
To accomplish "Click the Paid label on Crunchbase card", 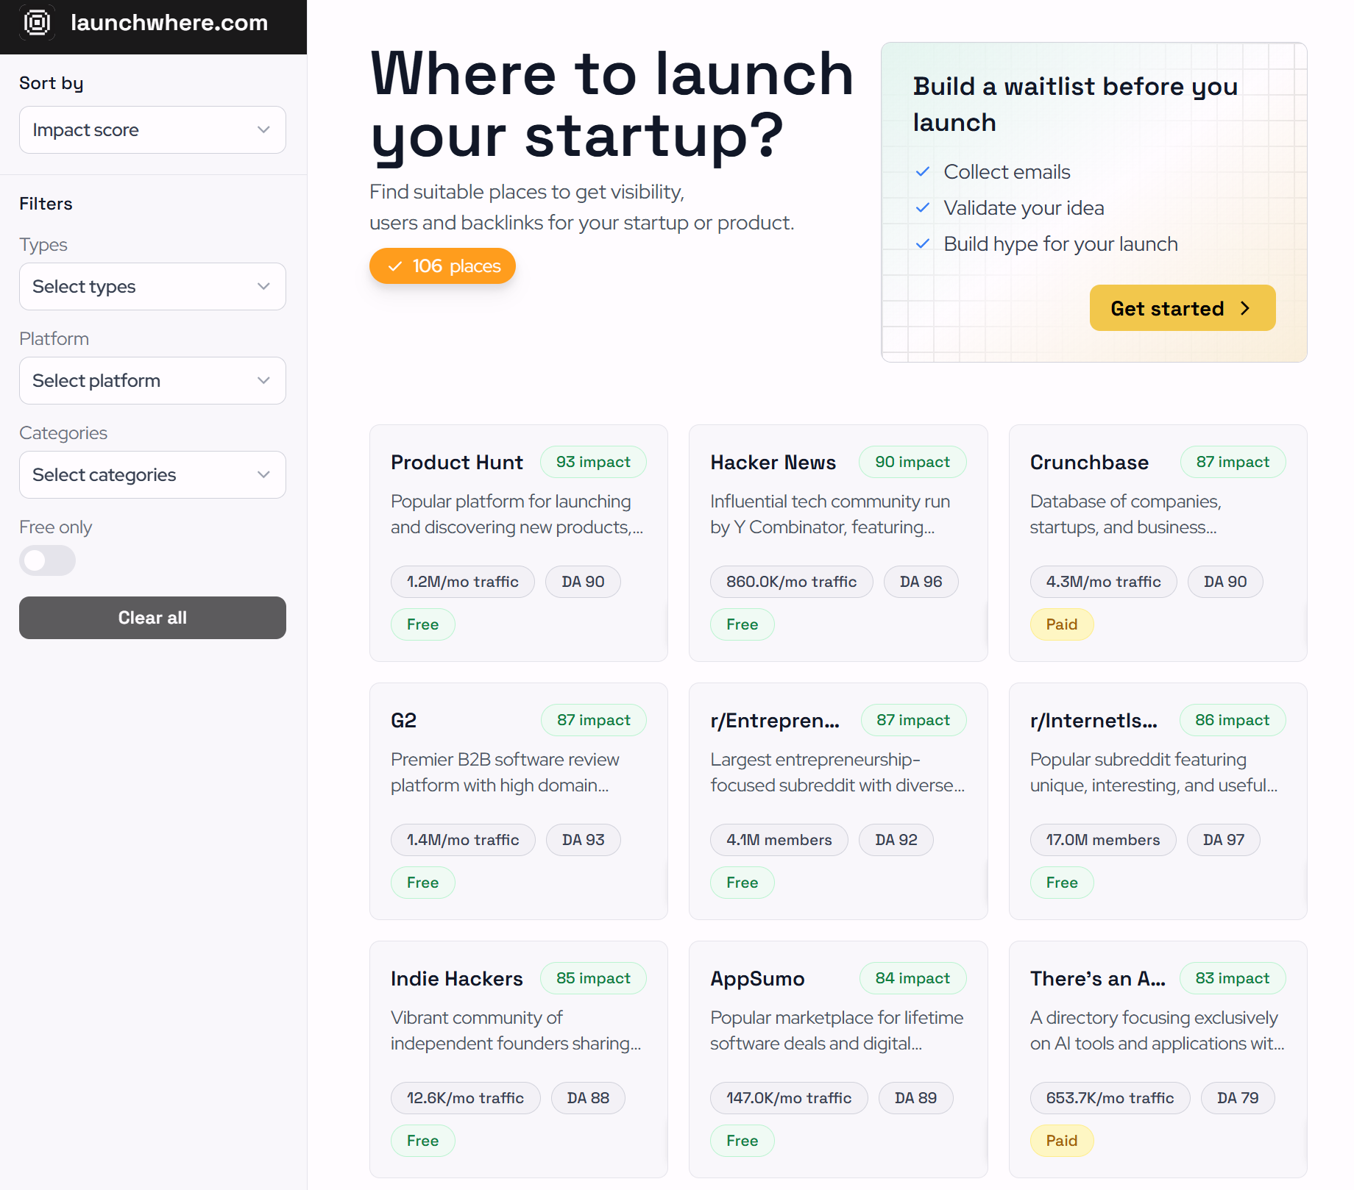I will click(1062, 624).
